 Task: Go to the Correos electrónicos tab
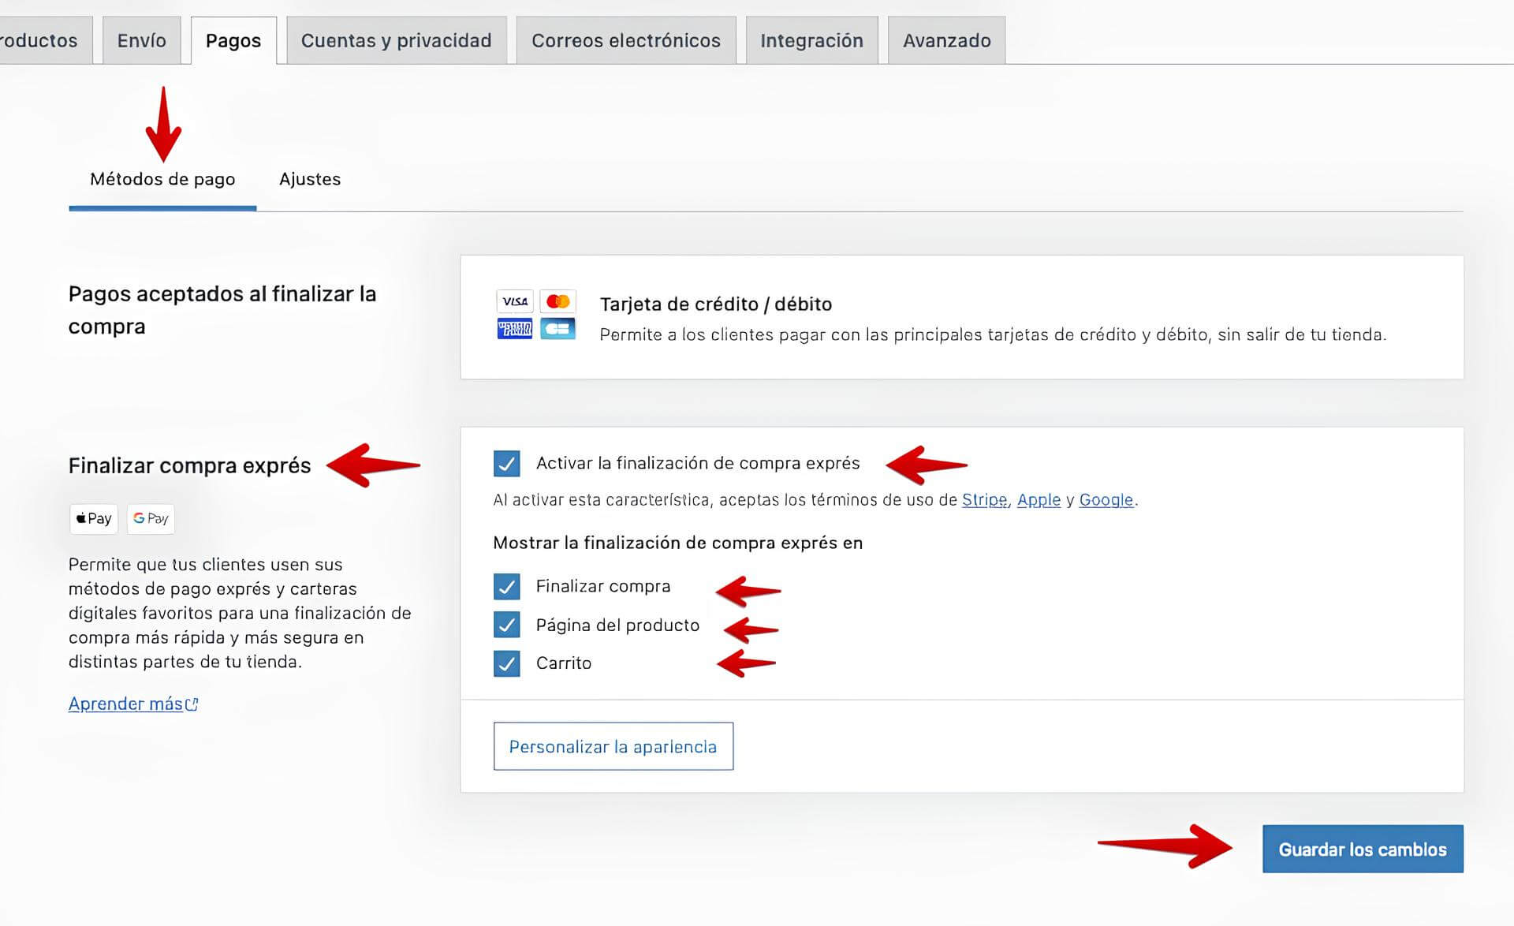click(x=625, y=40)
